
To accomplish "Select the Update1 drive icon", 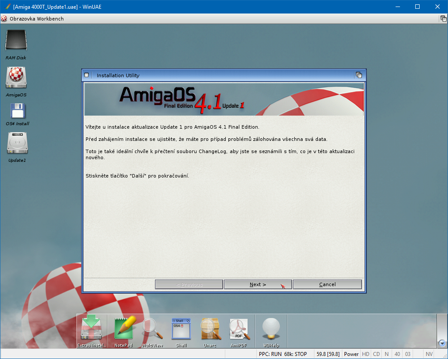I will (17, 143).
